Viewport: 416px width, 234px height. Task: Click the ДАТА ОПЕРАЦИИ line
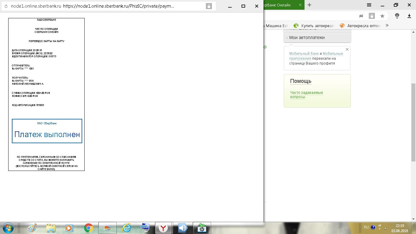(27, 50)
